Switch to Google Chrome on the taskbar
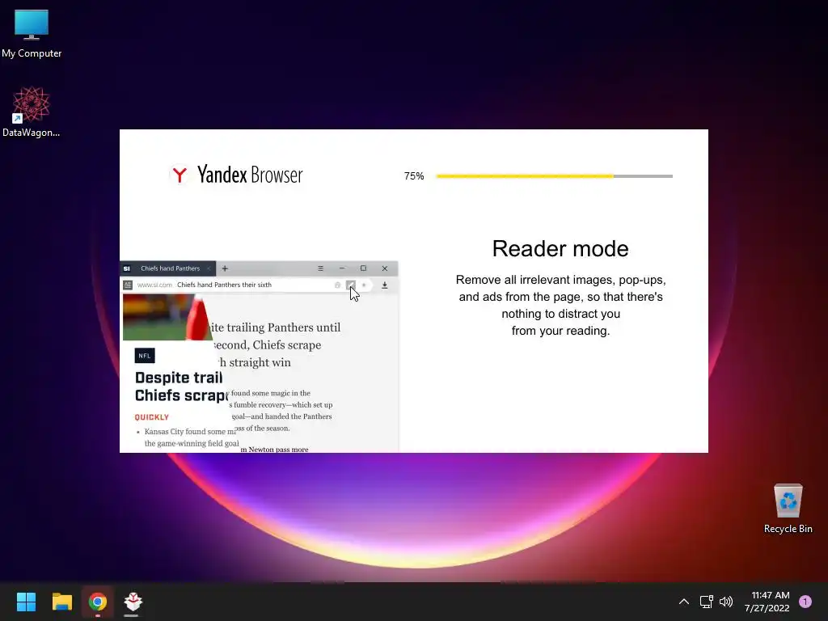This screenshot has width=828, height=621. click(x=98, y=602)
